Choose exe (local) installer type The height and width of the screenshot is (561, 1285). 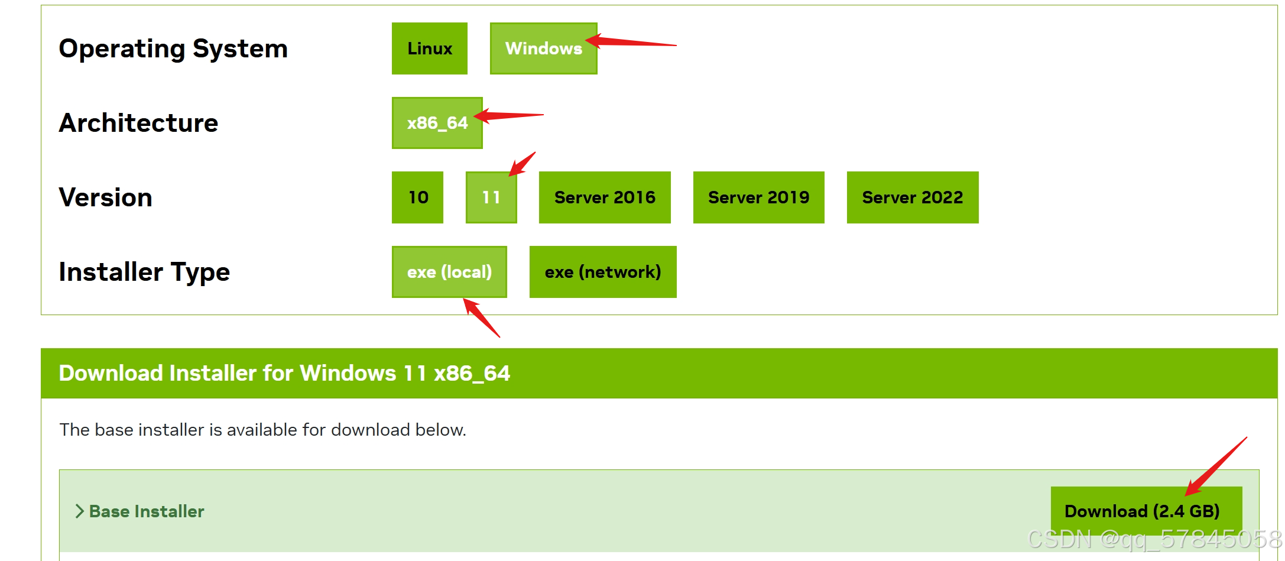[449, 272]
